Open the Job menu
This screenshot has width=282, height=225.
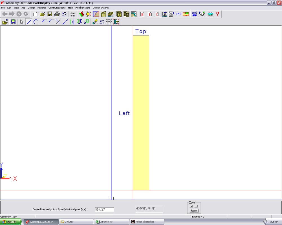pyautogui.click(x=23, y=8)
